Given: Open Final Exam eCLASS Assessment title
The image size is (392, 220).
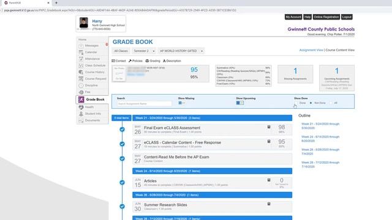Looking at the screenshot, I should 172,128.
